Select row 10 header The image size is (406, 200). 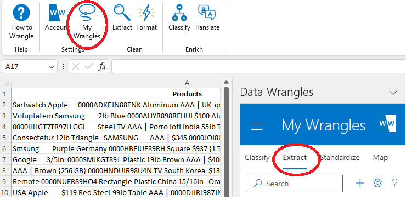(x=5, y=193)
